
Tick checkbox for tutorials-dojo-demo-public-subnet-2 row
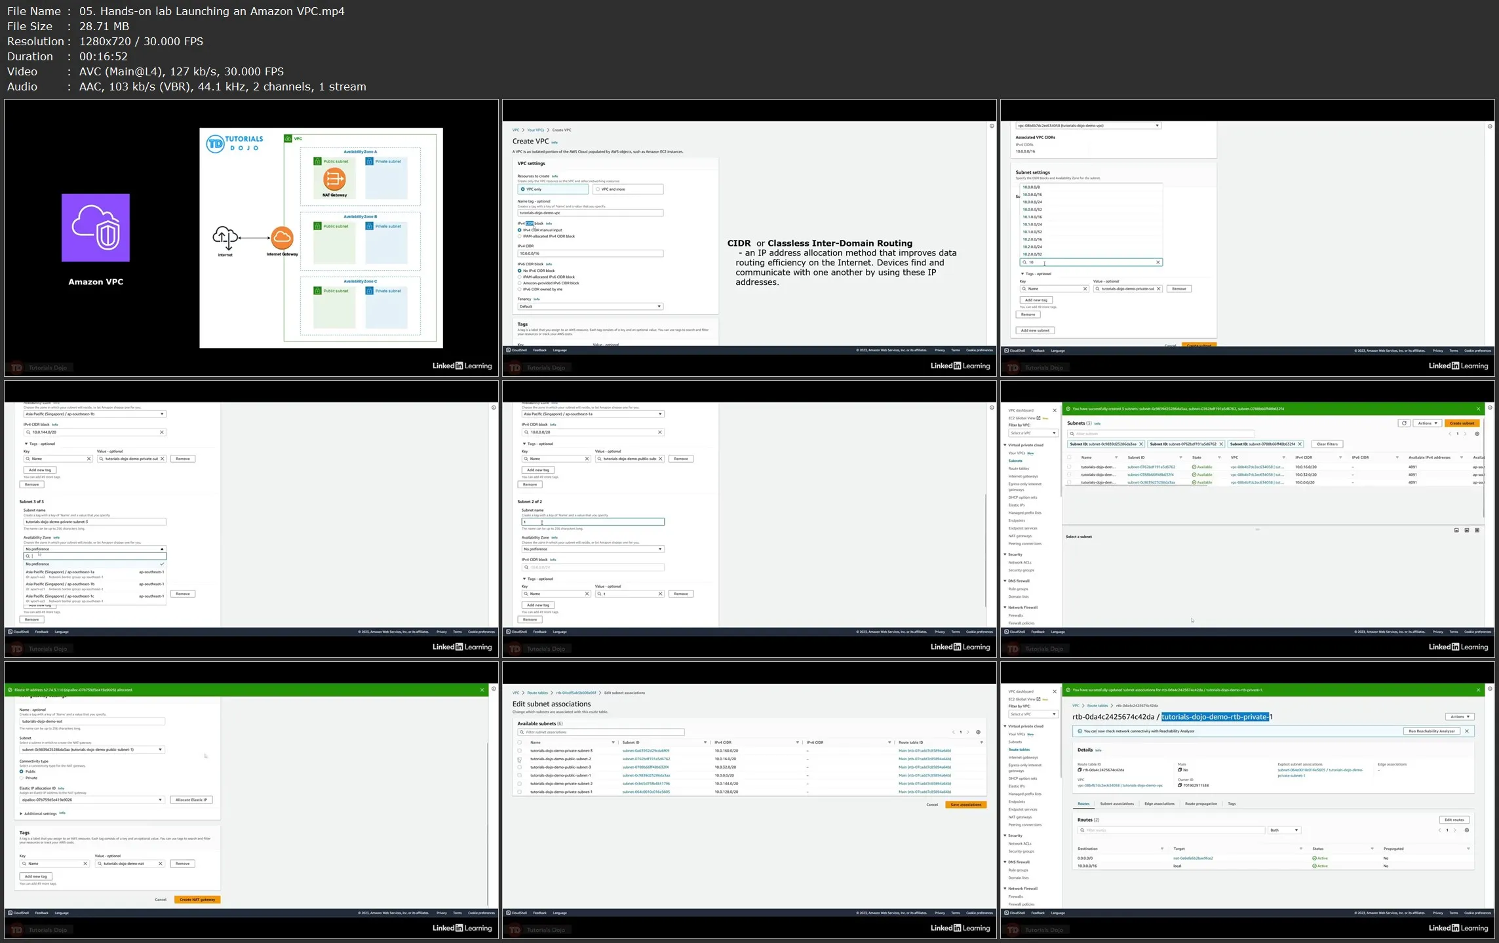520,759
